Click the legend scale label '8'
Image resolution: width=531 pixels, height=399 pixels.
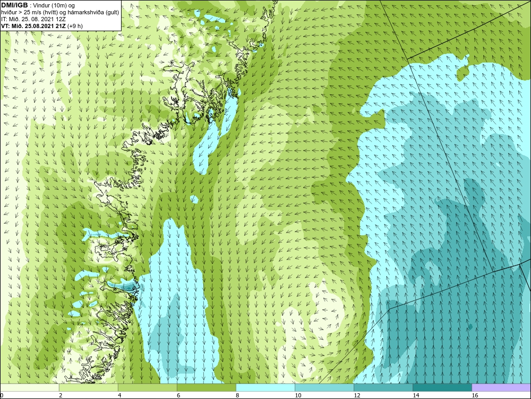[x=237, y=395]
